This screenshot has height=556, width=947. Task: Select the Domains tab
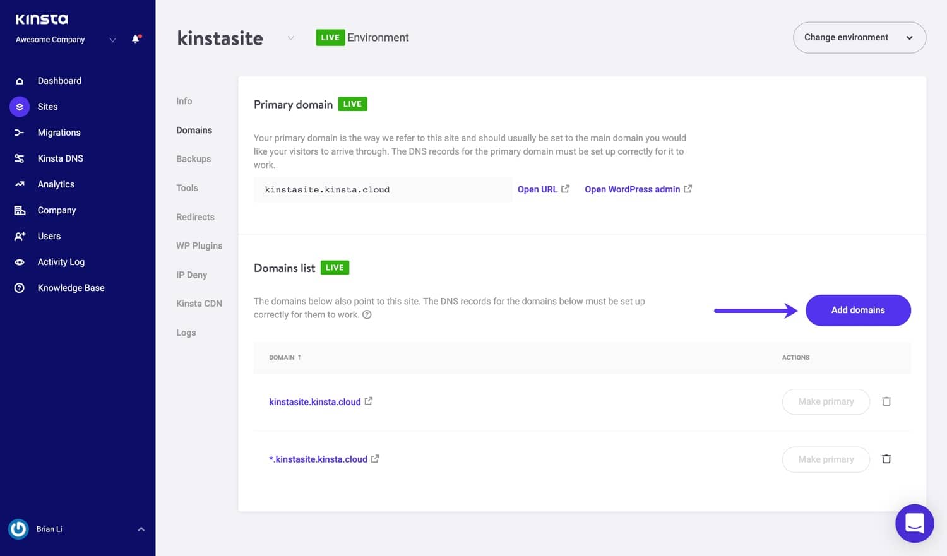click(x=194, y=130)
